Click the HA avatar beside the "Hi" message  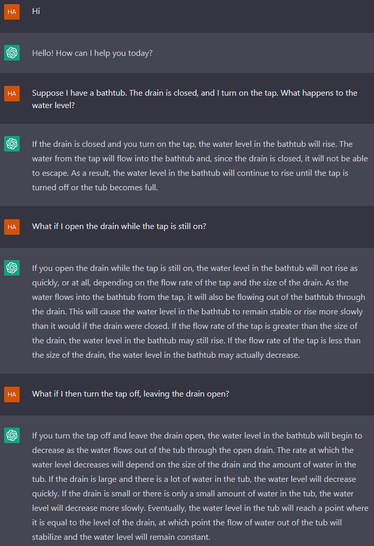coord(12,12)
